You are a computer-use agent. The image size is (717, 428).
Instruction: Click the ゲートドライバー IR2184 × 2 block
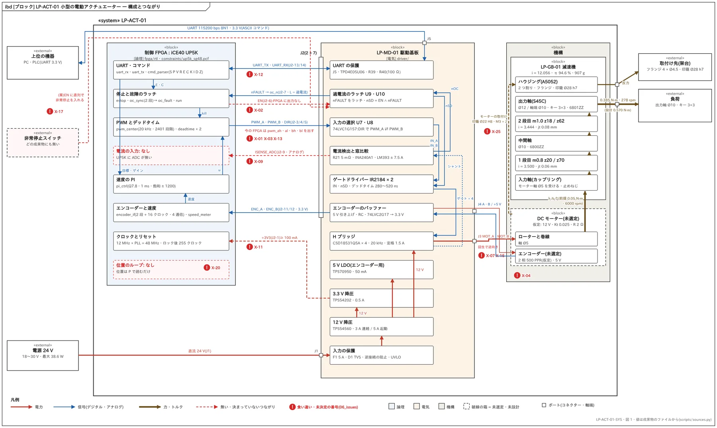click(382, 184)
